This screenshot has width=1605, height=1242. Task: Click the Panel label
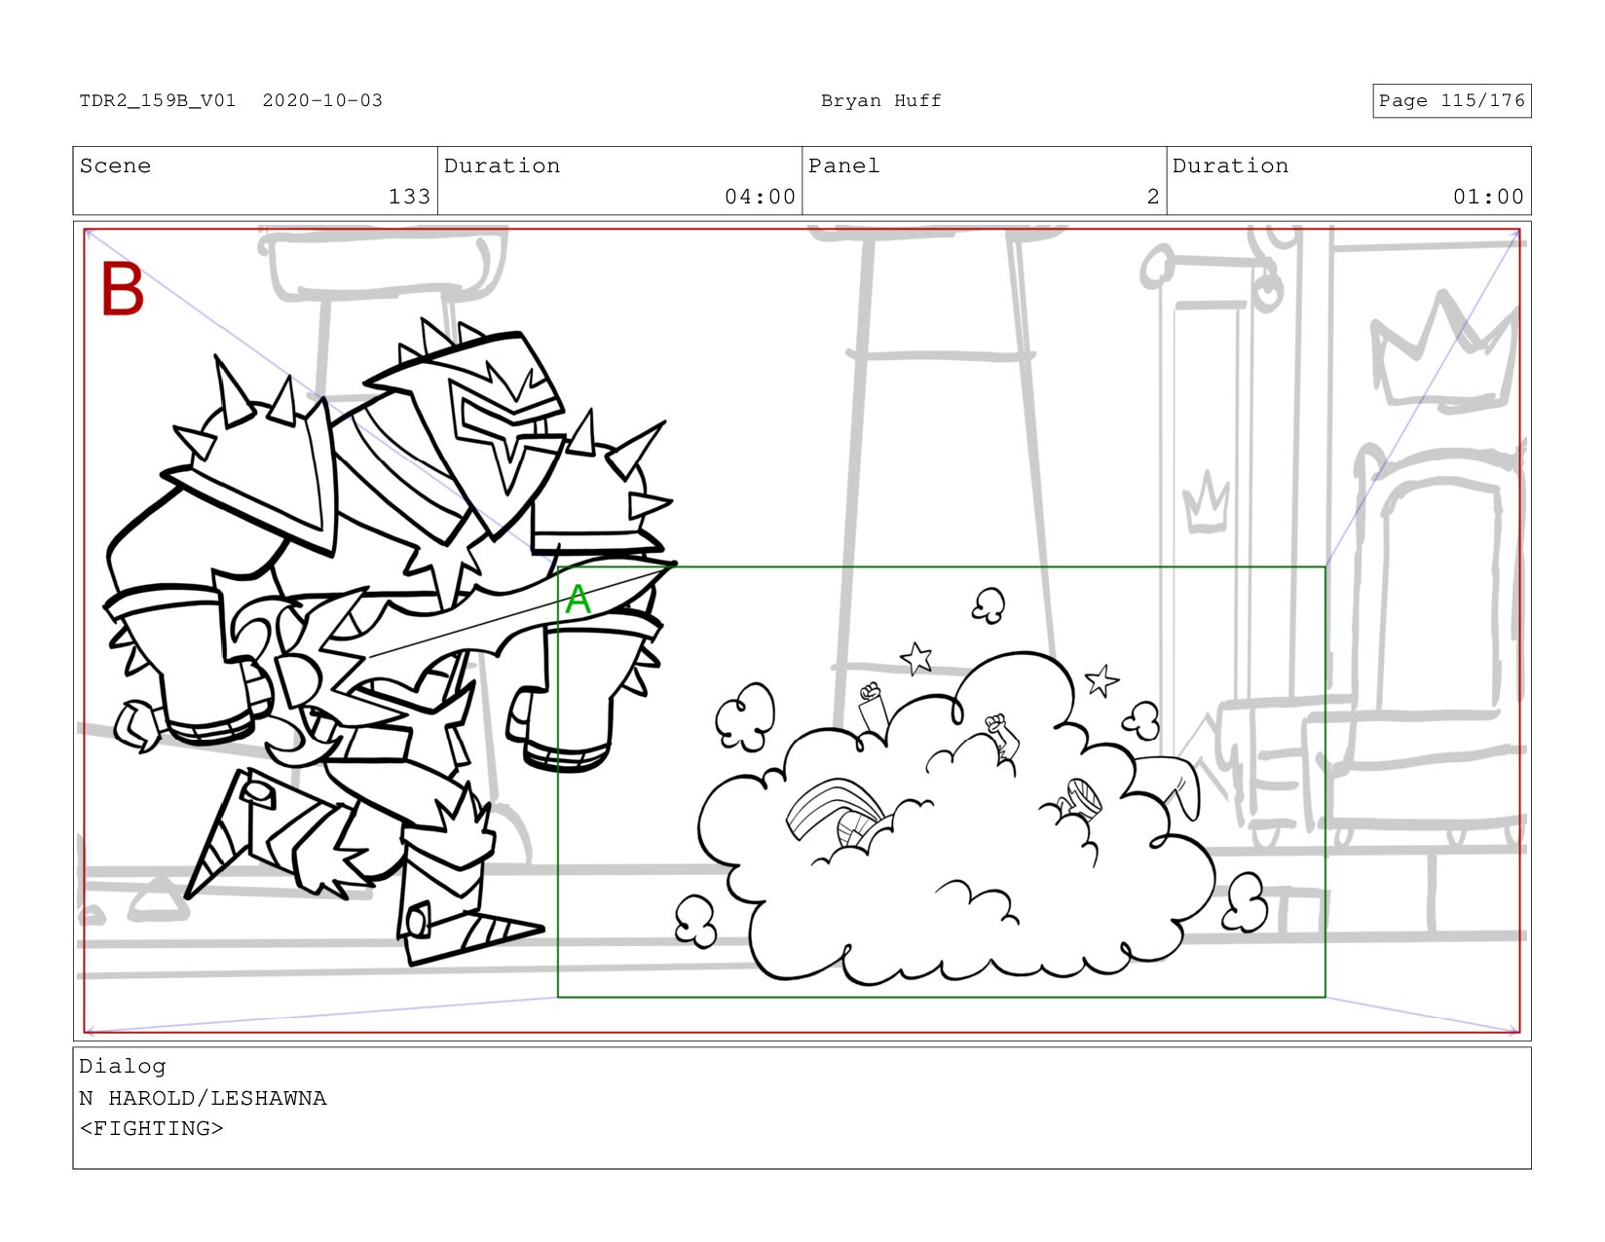pyautogui.click(x=843, y=165)
